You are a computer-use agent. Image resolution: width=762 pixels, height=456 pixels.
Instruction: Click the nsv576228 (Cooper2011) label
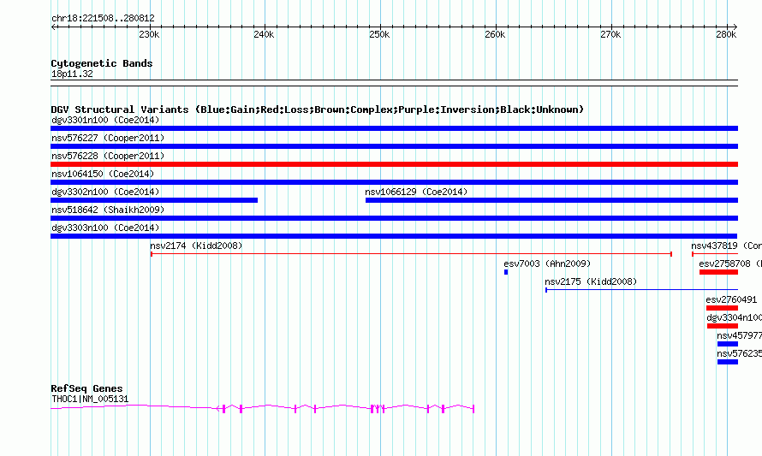[108, 156]
